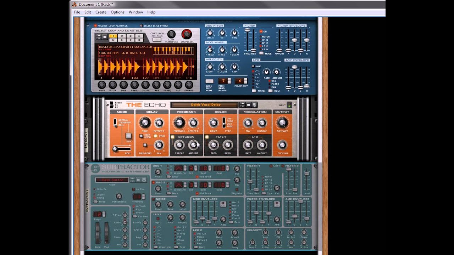Click the Subtractor patch up/down arrows
Viewport: 454px width, 255px height.
click(132, 180)
